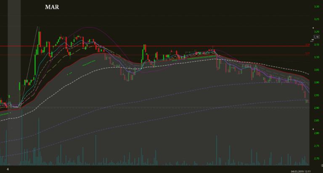Select the lower red line's 3,11 label
The image size is (323, 173).
coord(307,53)
